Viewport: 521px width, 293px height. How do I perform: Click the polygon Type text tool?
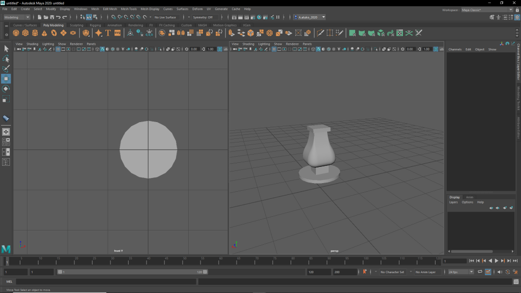click(x=108, y=33)
